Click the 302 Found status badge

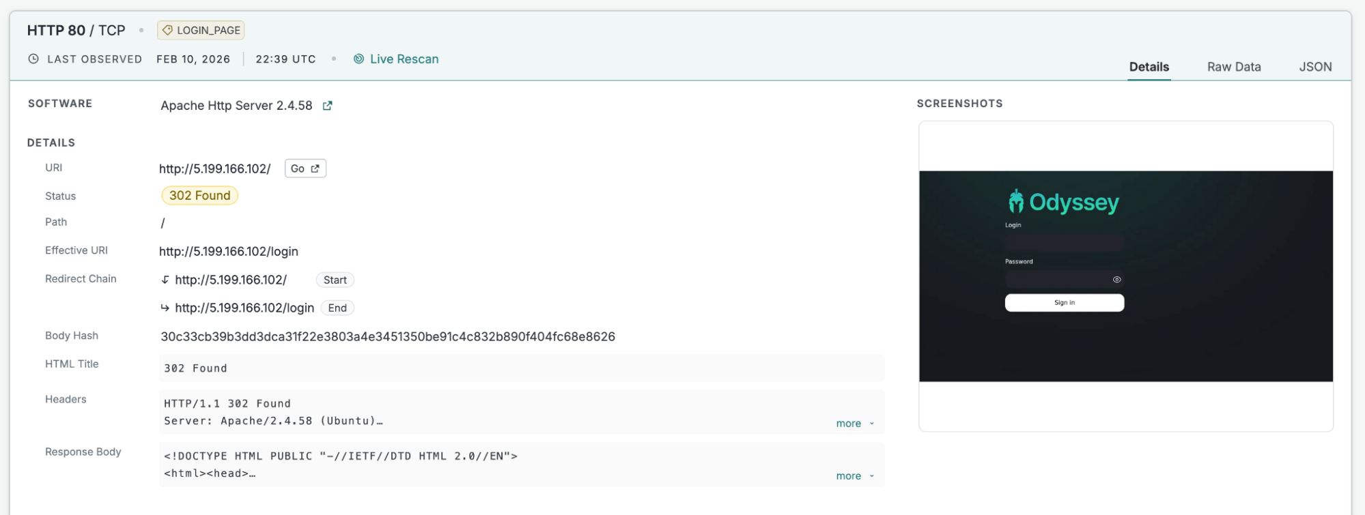(x=199, y=196)
